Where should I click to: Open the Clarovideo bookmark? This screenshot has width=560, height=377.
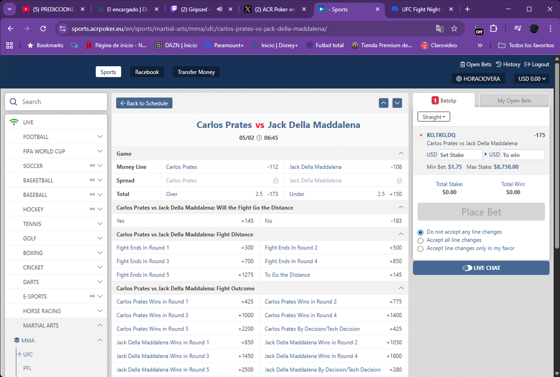click(439, 45)
